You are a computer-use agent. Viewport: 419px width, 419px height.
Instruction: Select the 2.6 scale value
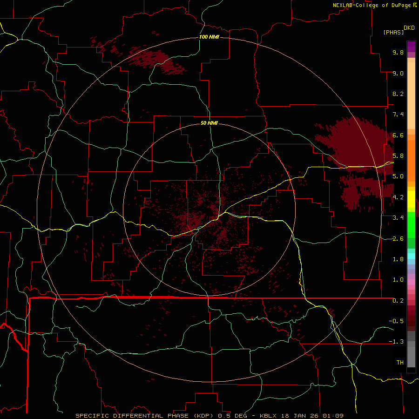pyautogui.click(x=398, y=239)
